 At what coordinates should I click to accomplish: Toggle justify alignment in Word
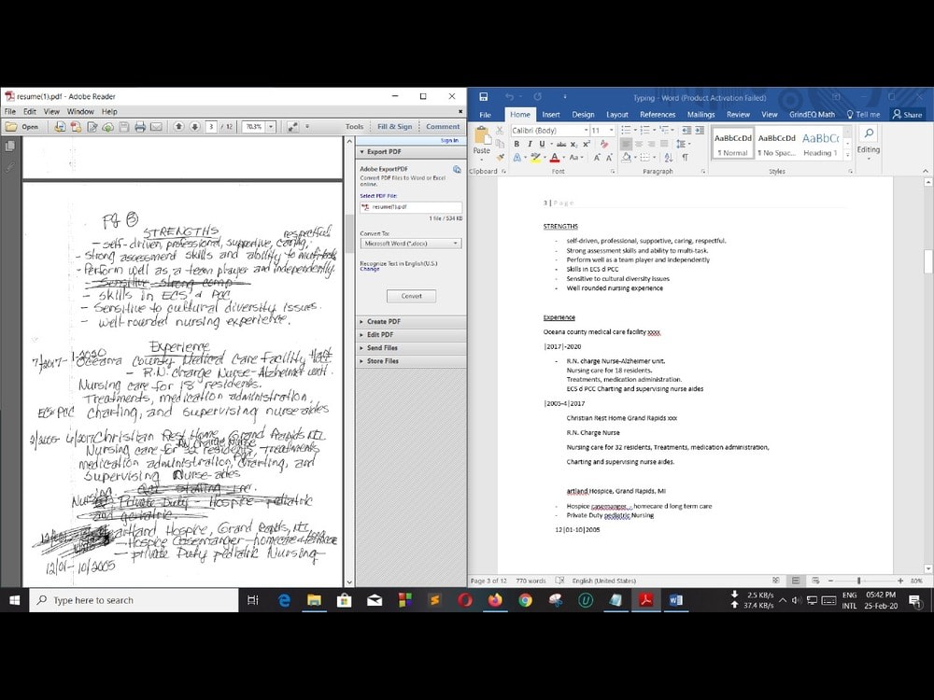click(x=663, y=144)
